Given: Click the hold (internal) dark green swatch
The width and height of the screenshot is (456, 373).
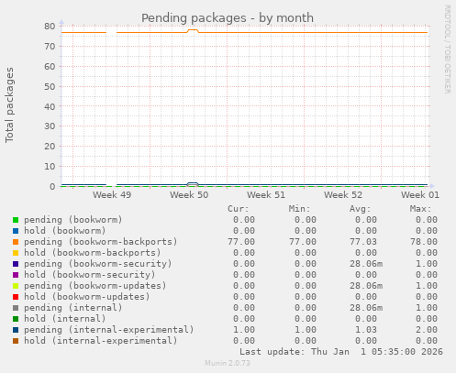Looking at the screenshot, I should (x=16, y=319).
